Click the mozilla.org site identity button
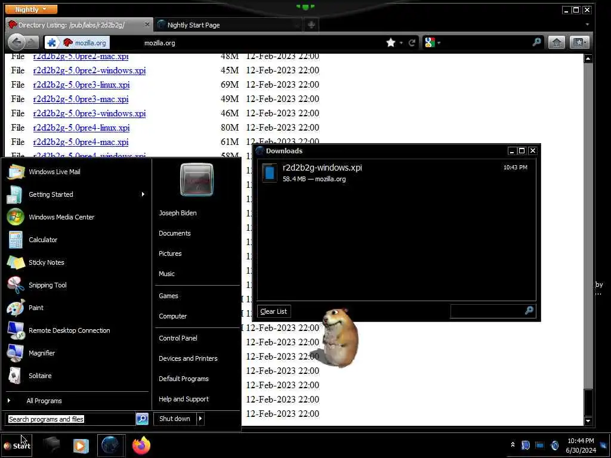 click(77, 42)
